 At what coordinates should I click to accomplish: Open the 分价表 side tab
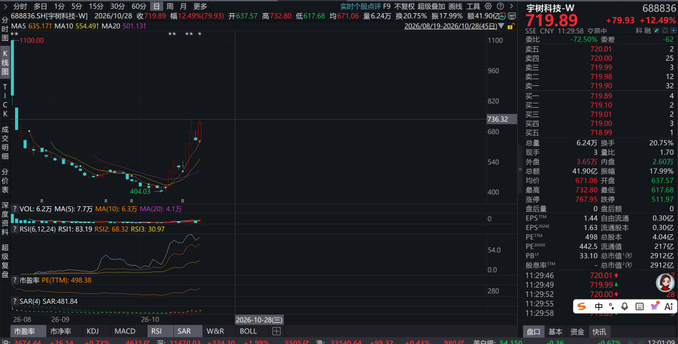click(5, 180)
